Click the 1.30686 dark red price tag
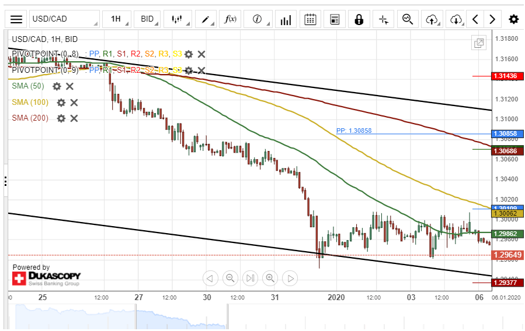 coord(507,151)
